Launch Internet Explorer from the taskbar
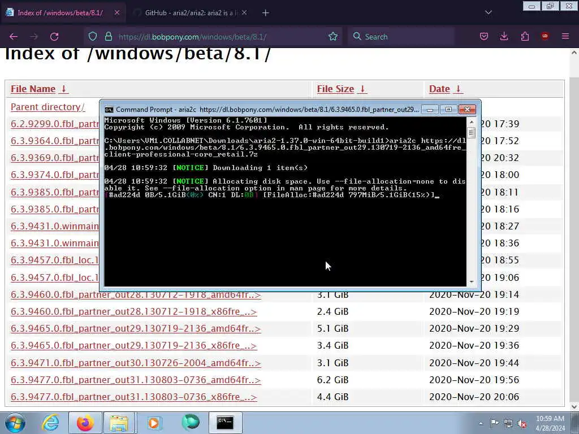Viewport: 579px width, 434px height. click(50, 423)
